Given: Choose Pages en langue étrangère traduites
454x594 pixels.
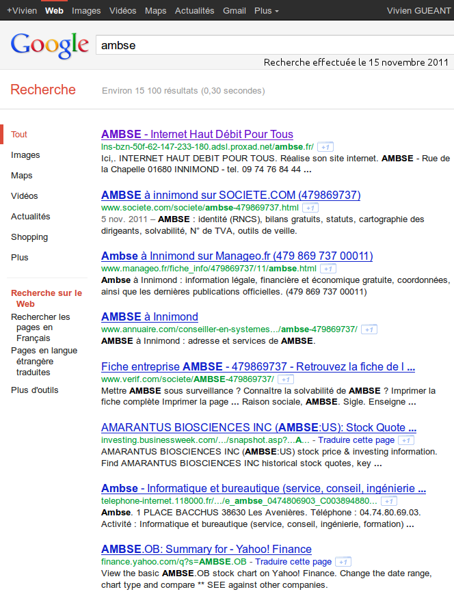Looking at the screenshot, I should click(x=44, y=362).
